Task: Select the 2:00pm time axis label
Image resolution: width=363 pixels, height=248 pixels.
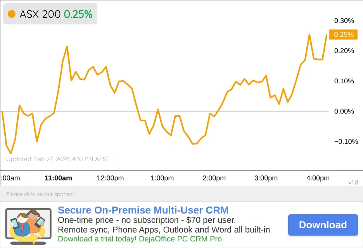Action: 214,178
